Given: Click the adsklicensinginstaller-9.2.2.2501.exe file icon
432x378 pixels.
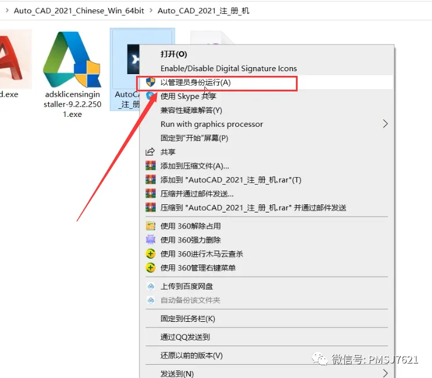Looking at the screenshot, I should pyautogui.click(x=72, y=59).
